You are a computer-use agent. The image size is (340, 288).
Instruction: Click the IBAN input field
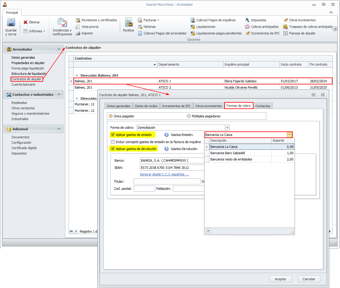pos(172,168)
